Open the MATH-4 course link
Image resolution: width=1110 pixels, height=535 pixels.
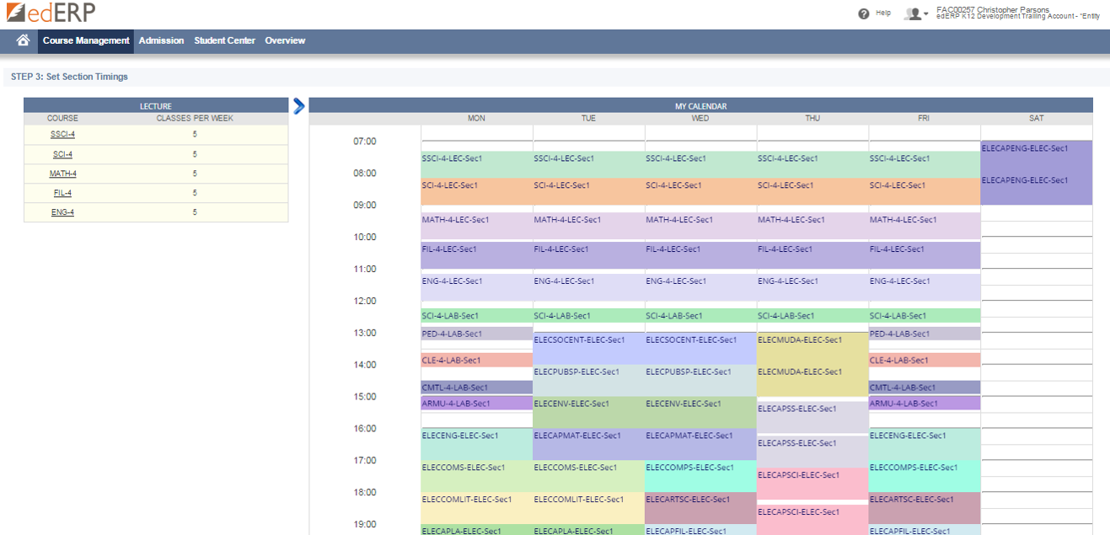[x=62, y=174]
